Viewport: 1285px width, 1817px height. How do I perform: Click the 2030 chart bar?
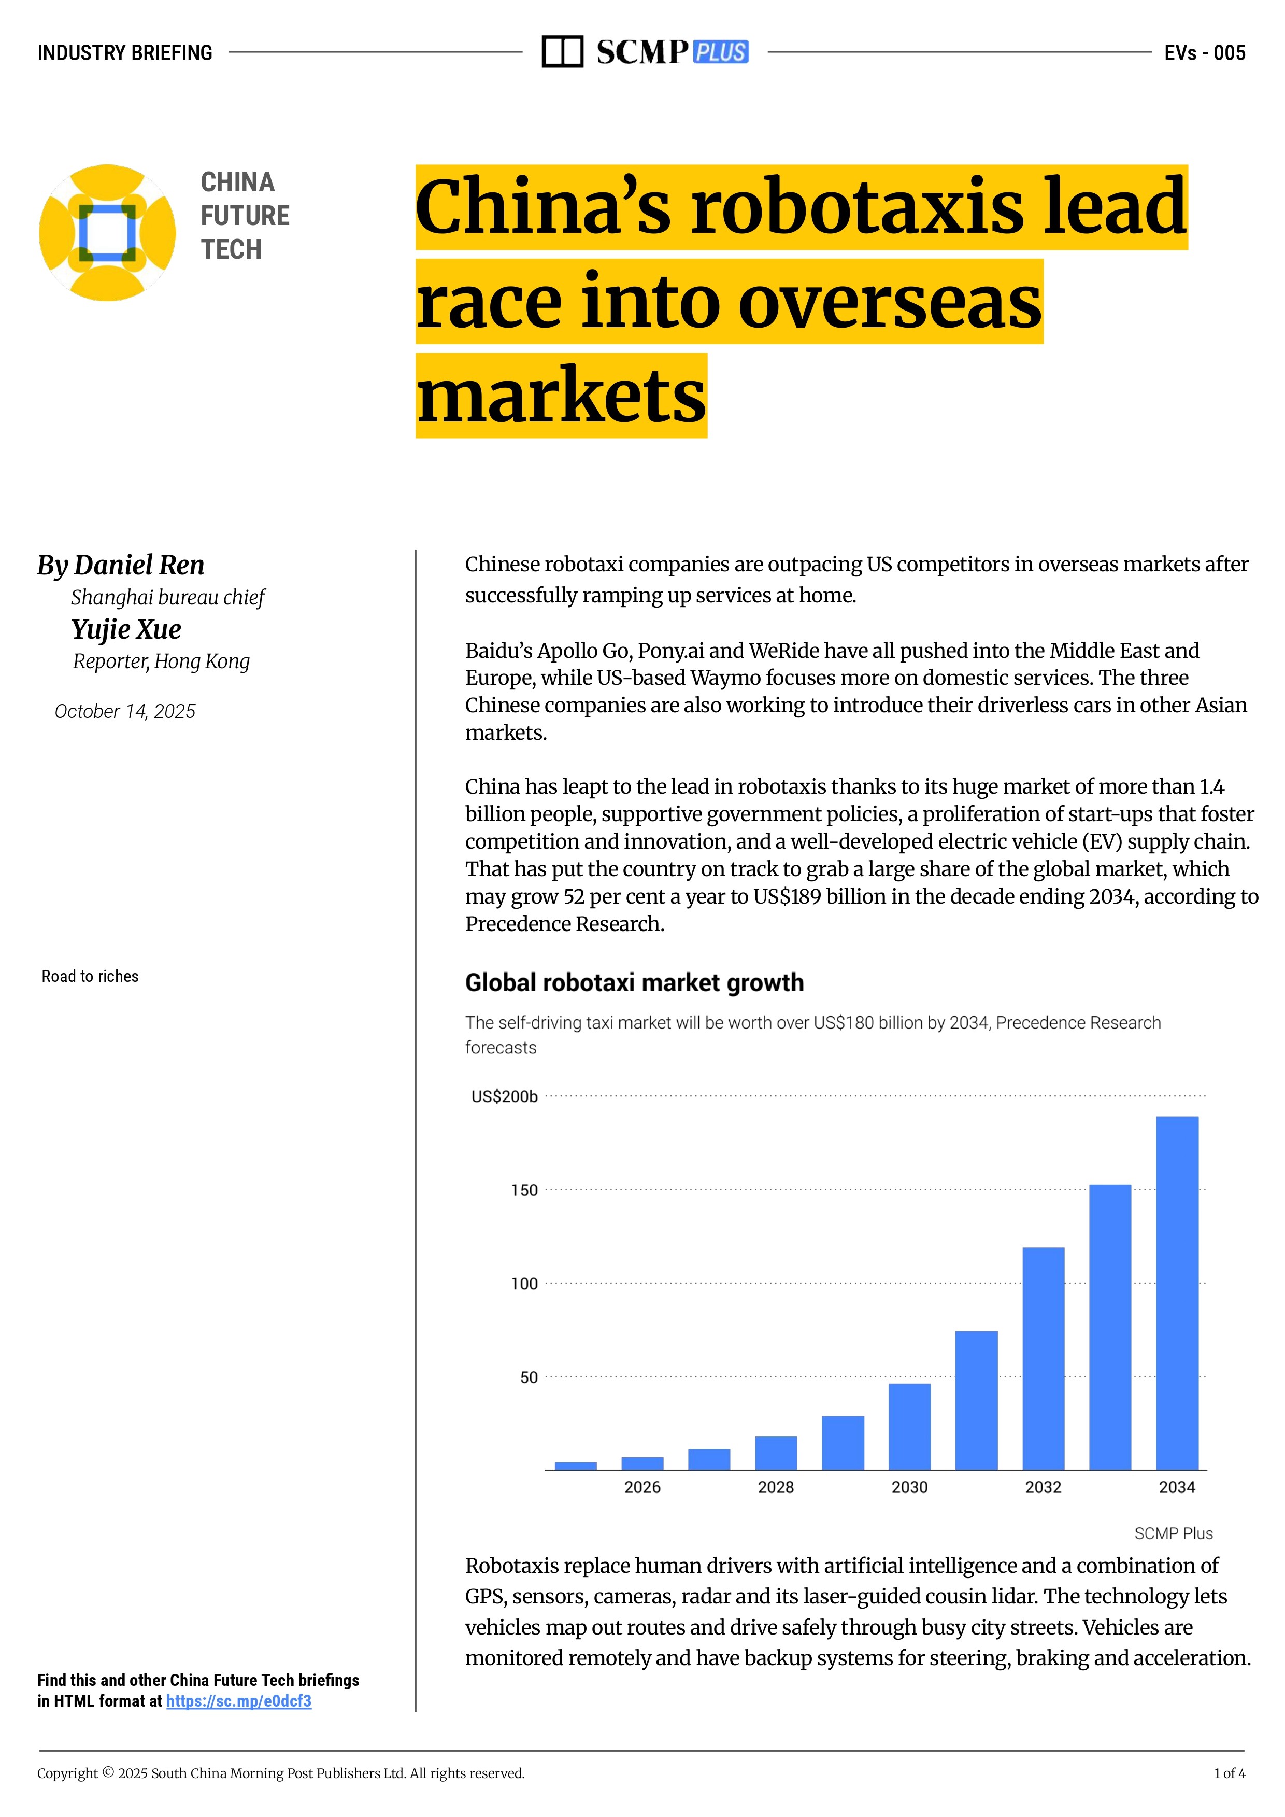click(x=909, y=1426)
